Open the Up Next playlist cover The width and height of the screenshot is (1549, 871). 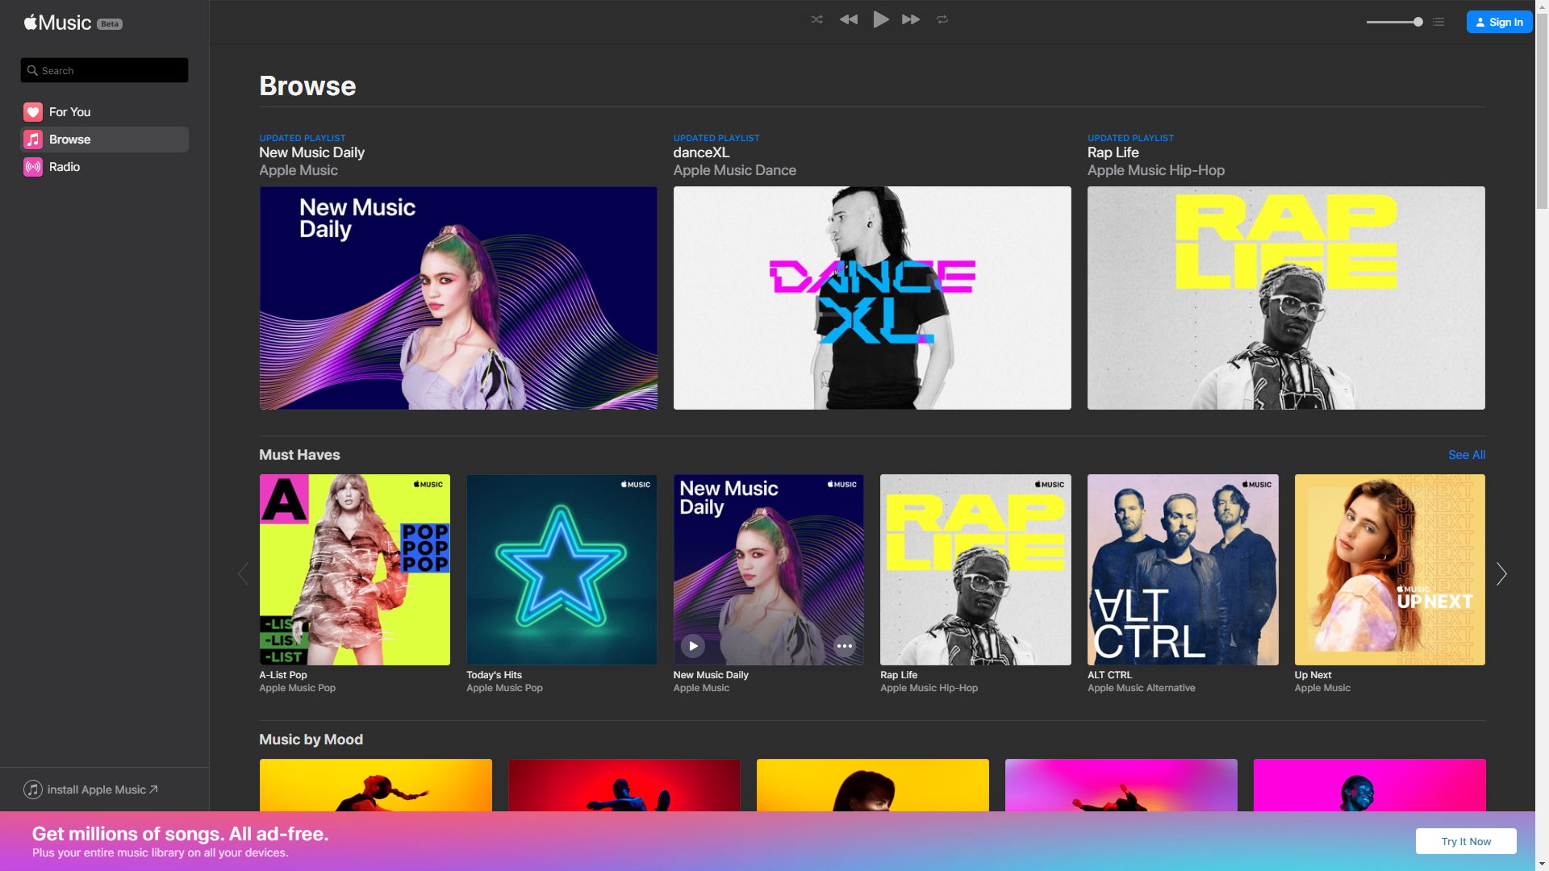(1390, 569)
